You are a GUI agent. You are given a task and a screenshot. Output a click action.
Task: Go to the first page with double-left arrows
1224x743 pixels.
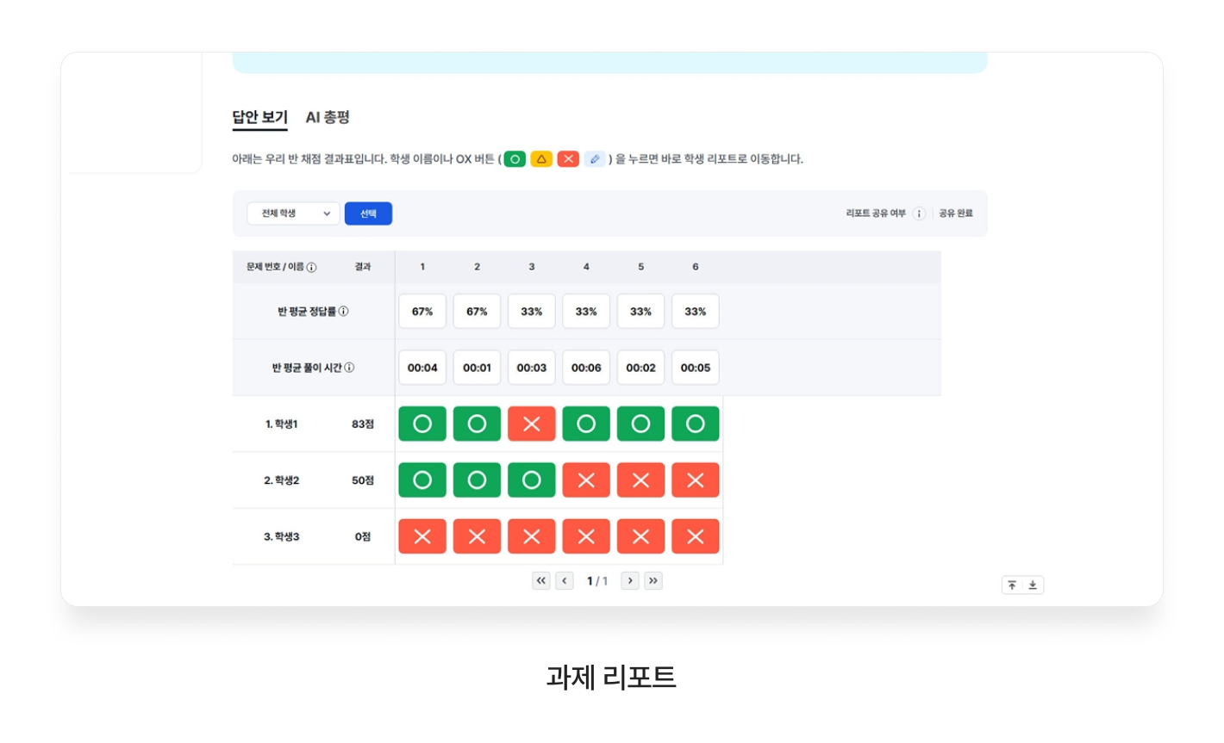click(540, 581)
